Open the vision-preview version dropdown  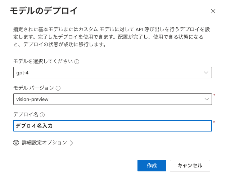113,99
